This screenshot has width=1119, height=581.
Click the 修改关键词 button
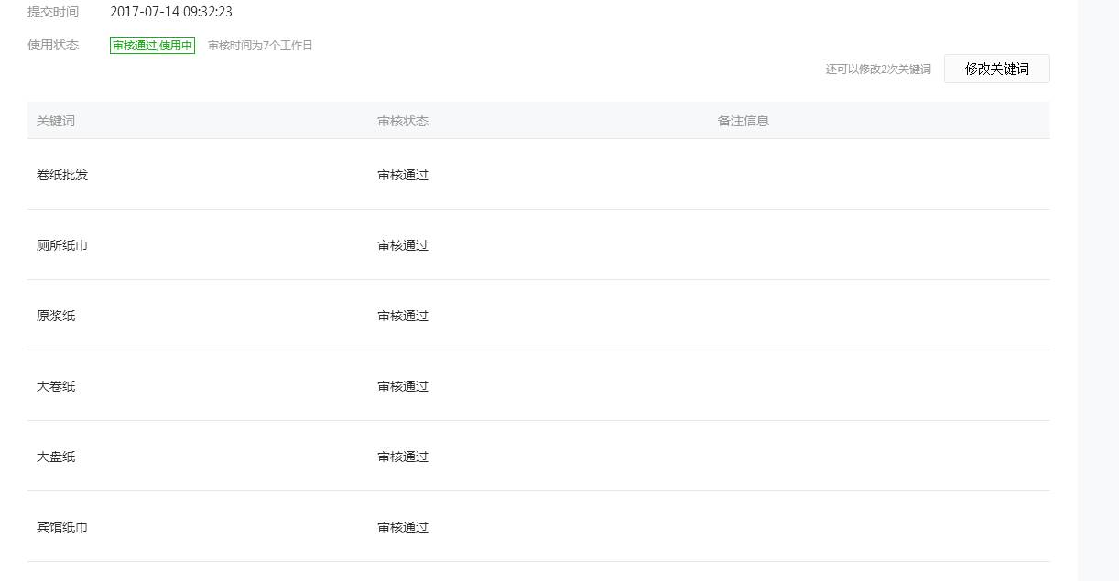[x=996, y=69]
